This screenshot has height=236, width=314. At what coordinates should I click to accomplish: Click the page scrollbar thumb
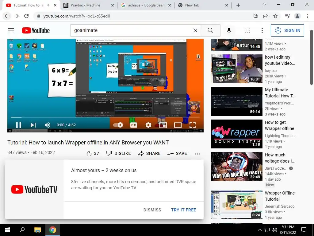pyautogui.click(x=312, y=57)
